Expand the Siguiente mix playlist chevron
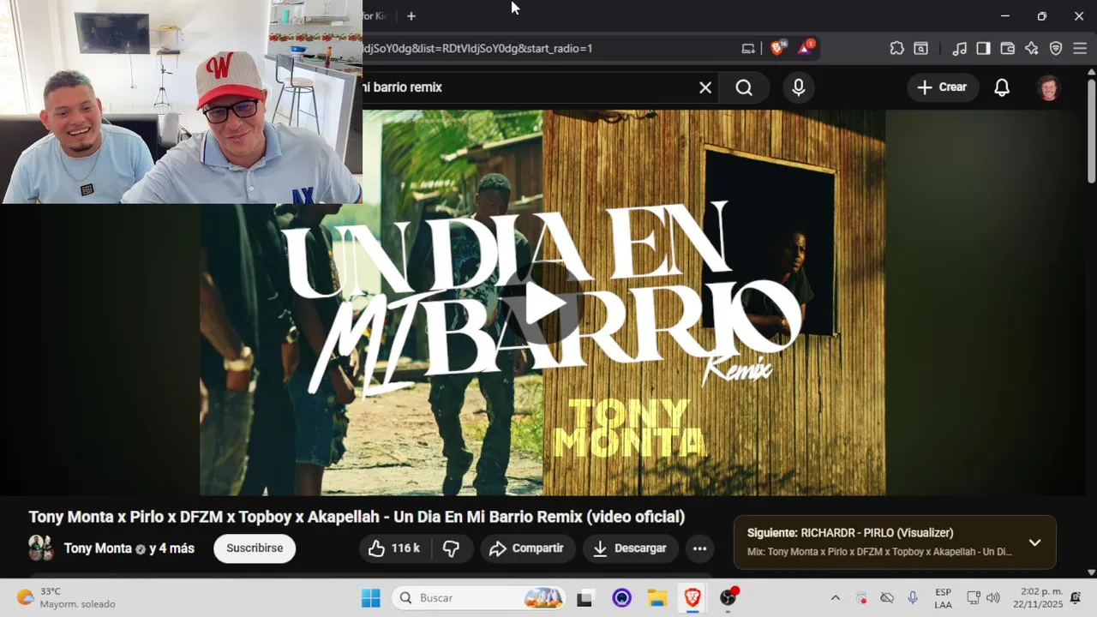The height and width of the screenshot is (617, 1097). click(1034, 542)
